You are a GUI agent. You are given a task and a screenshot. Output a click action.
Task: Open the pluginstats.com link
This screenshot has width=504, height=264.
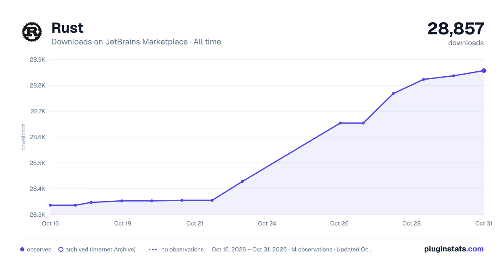(454, 249)
